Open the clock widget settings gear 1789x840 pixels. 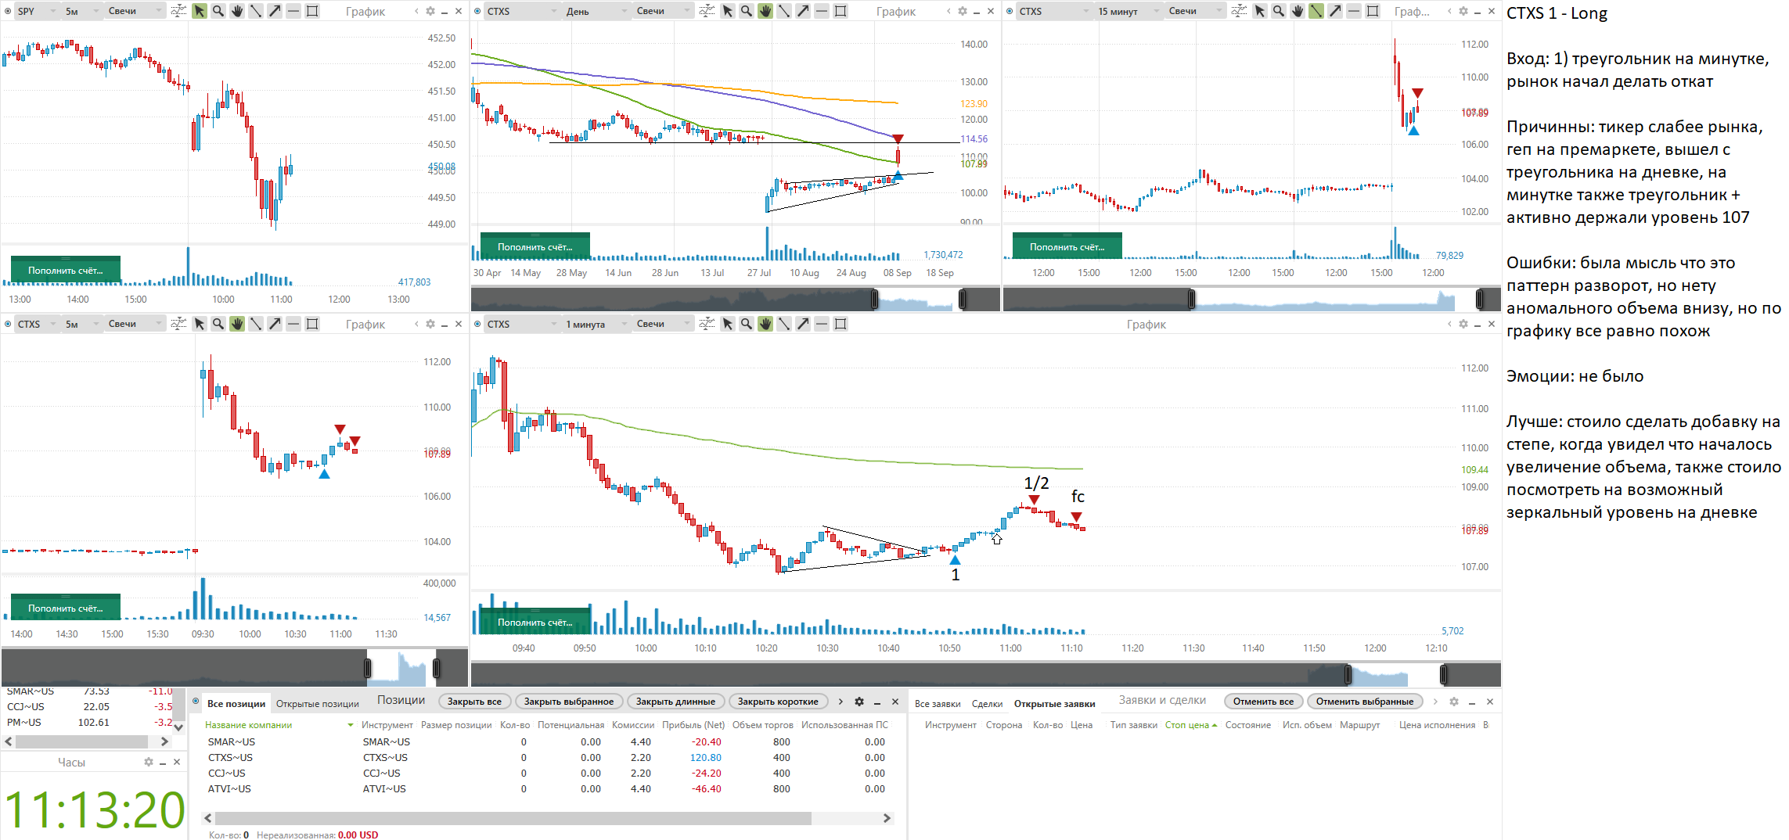click(x=148, y=762)
